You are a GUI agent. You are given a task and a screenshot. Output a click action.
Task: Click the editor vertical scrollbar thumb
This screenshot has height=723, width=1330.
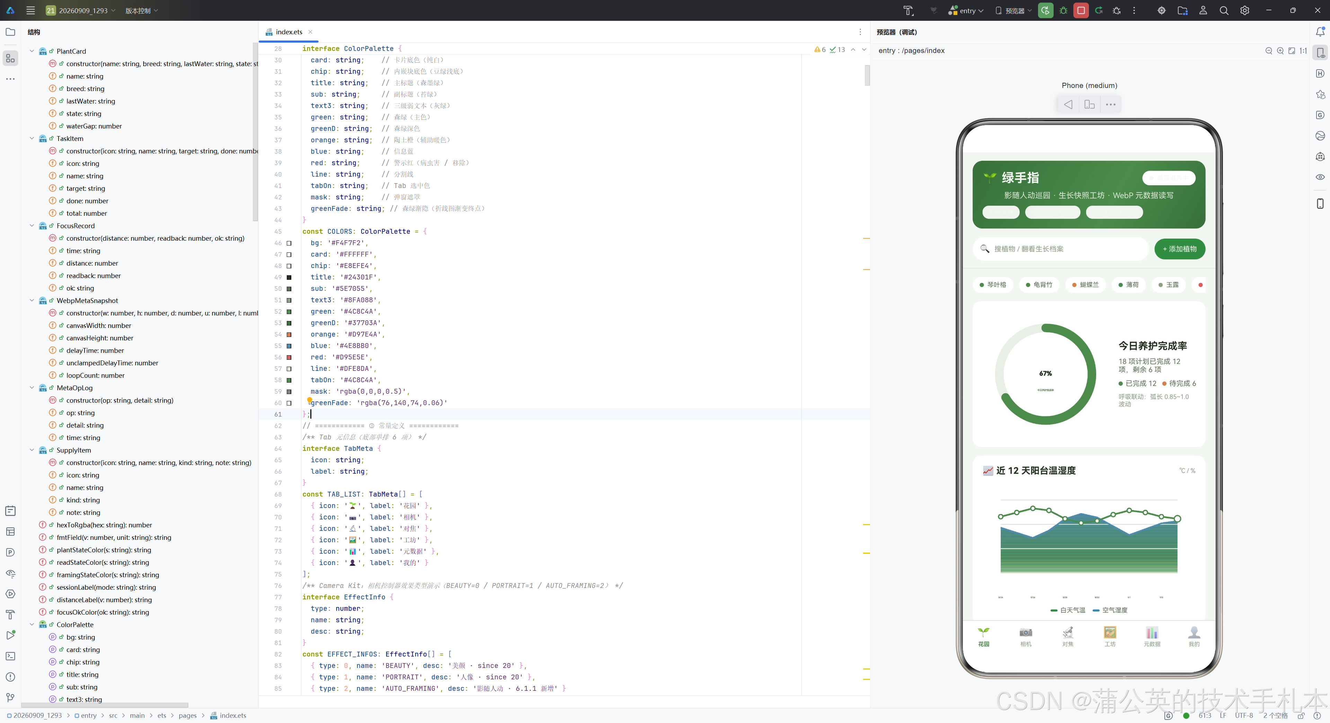pos(867,75)
